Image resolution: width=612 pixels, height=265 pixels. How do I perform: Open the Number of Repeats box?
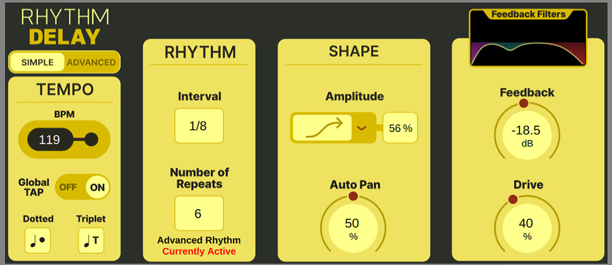pyautogui.click(x=199, y=214)
